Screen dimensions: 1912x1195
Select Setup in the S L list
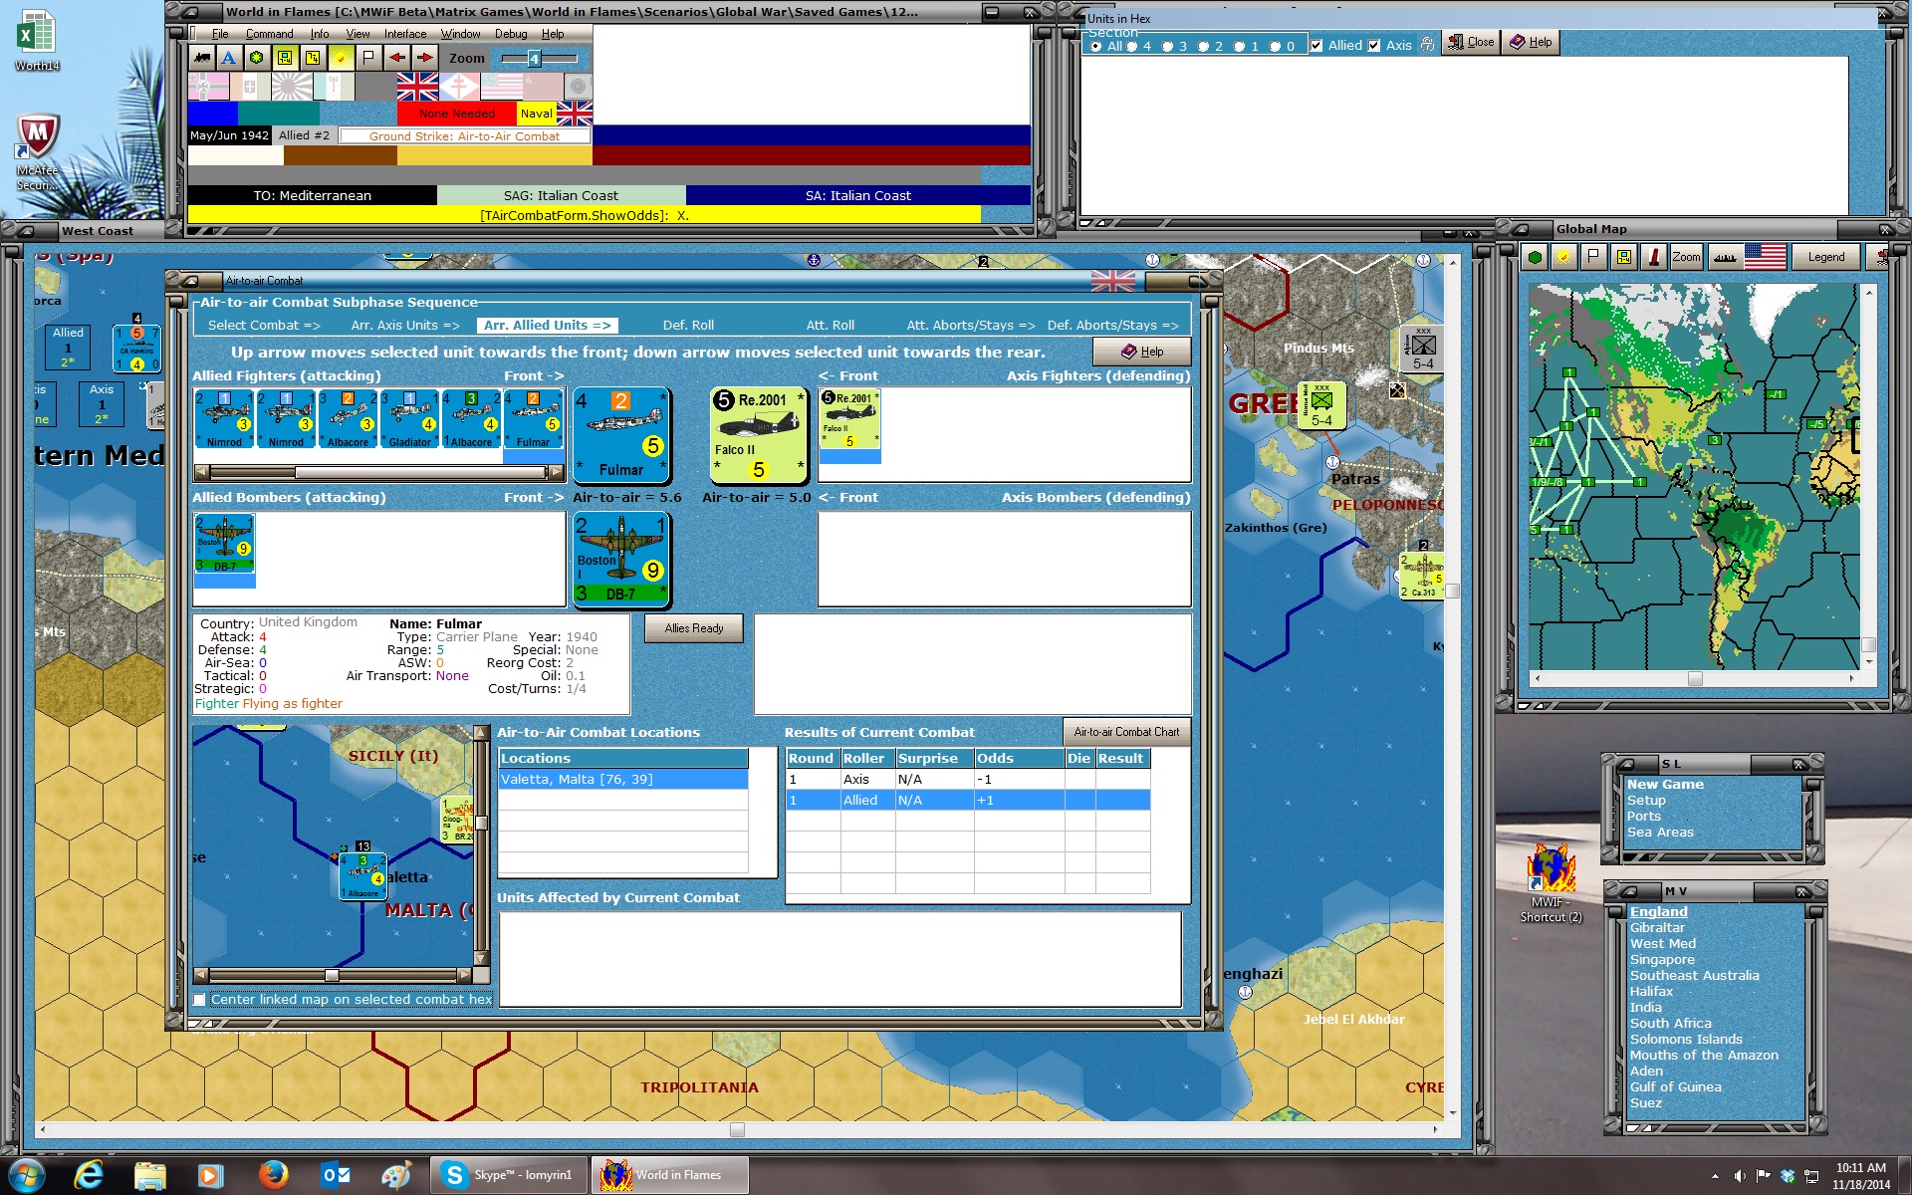click(1646, 801)
